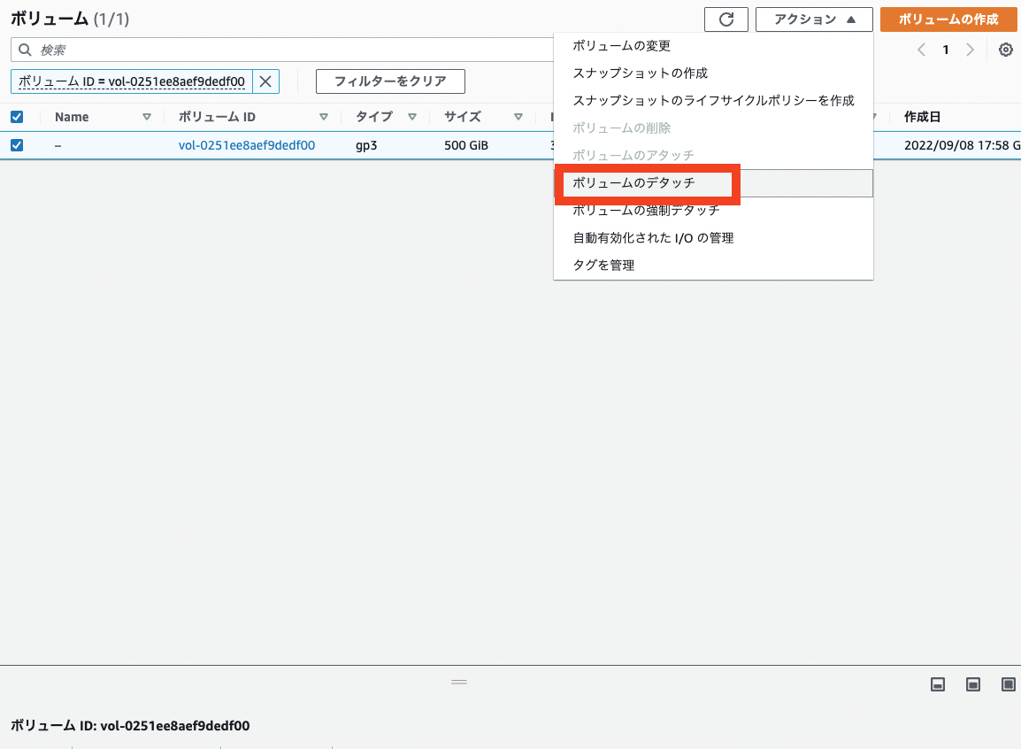The image size is (1021, 749).
Task: Click the Name column header
Action: click(x=72, y=117)
